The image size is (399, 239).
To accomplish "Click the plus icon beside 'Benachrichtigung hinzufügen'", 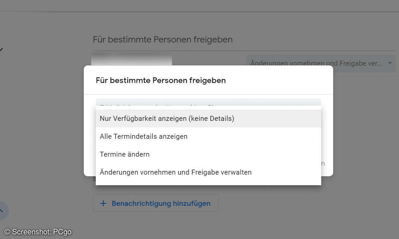I will click(103, 203).
